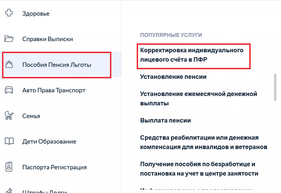Select the Семья category label
The image size is (281, 193).
point(31,116)
